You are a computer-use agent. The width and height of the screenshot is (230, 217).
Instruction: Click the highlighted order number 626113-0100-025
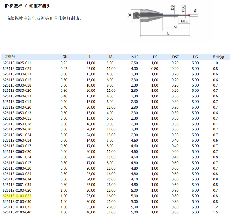point(17,196)
